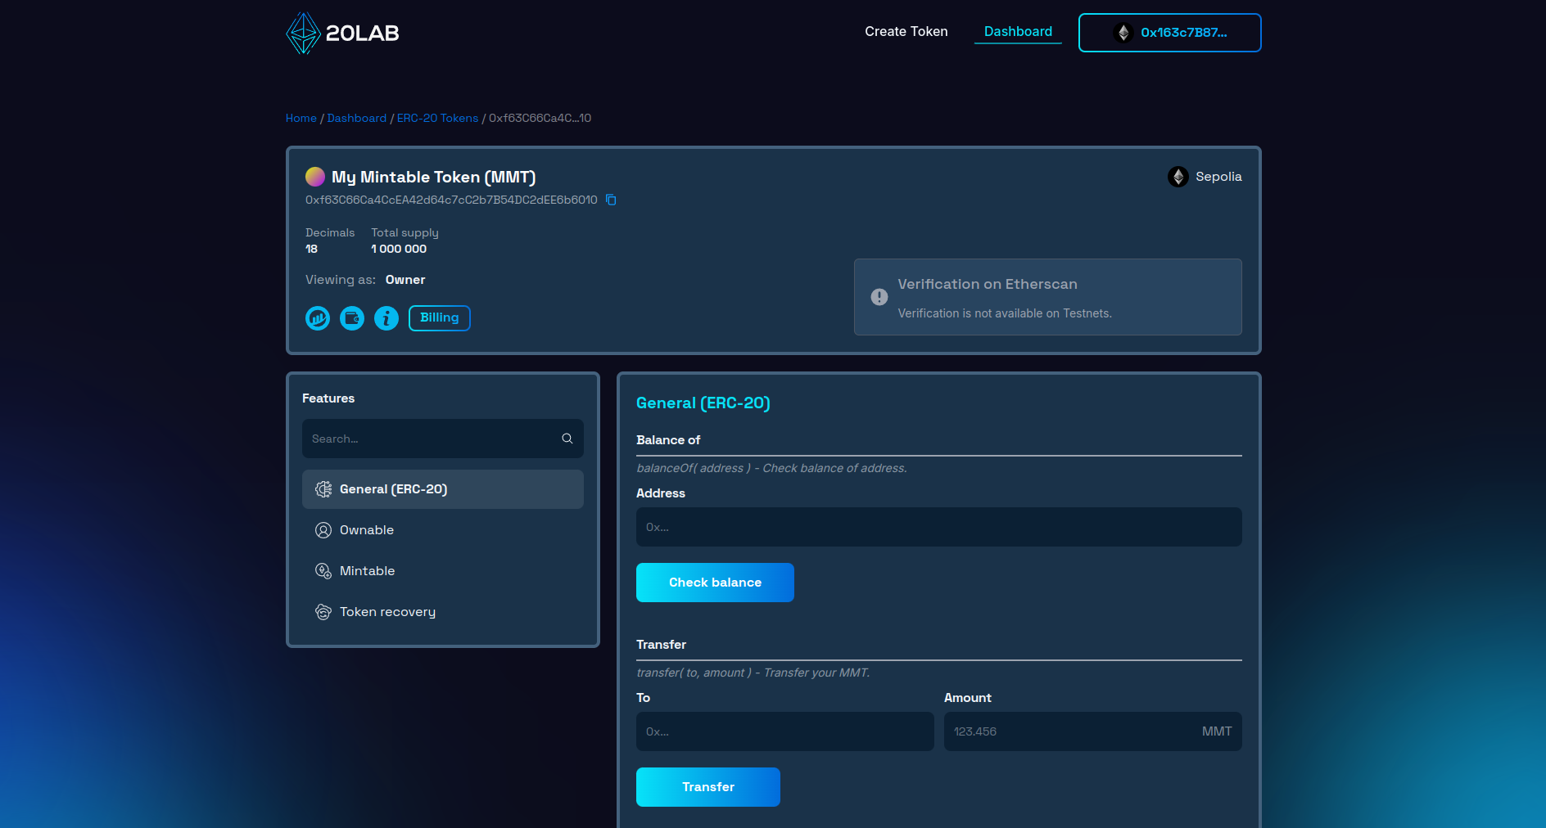Click the Mintable feature icon
This screenshot has height=828, width=1546.
coord(323,571)
